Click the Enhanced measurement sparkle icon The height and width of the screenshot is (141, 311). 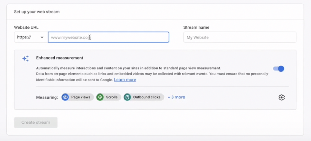click(x=25, y=59)
